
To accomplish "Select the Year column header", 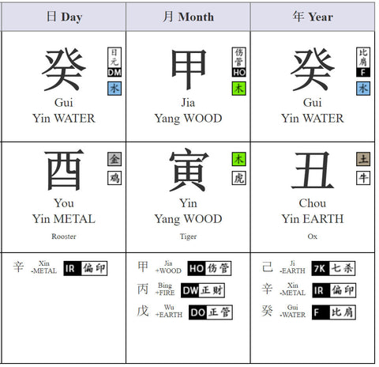I will coord(313,17).
